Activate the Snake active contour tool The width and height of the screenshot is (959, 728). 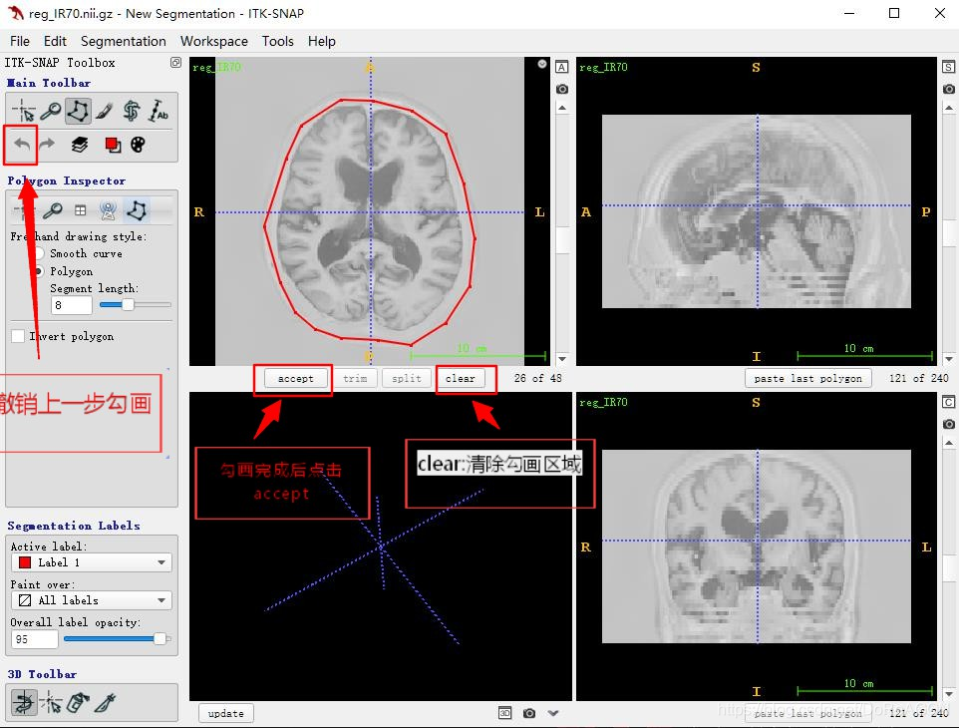(131, 112)
